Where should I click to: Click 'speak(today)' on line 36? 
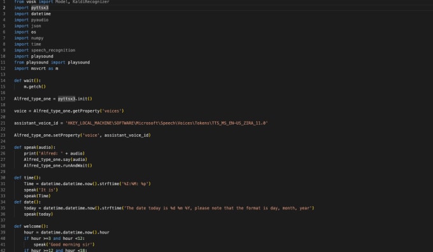[x=38, y=214]
